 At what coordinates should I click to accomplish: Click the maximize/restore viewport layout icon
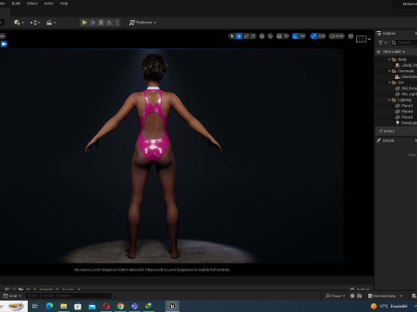tap(351, 36)
